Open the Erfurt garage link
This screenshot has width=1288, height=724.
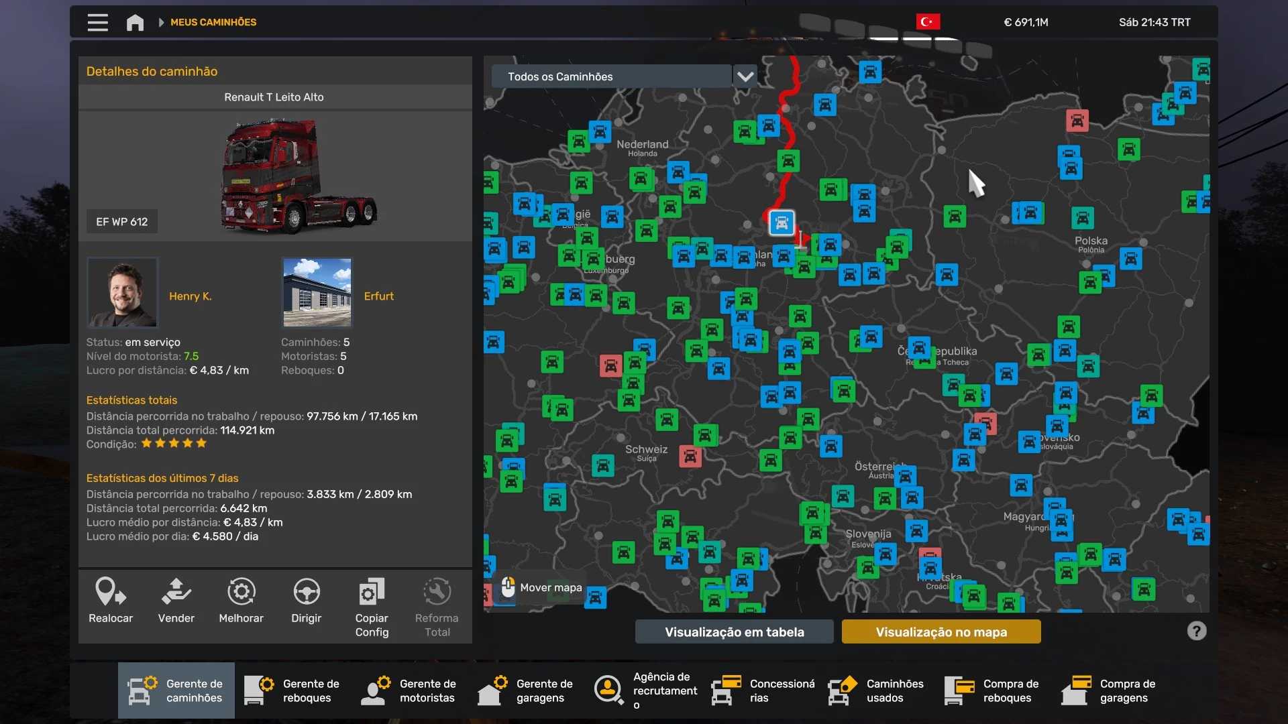click(378, 296)
